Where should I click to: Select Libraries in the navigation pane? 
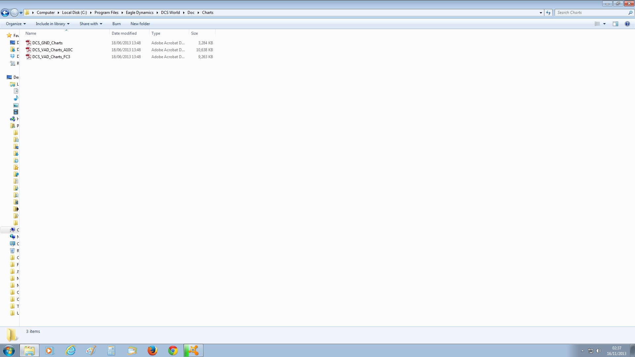13,84
